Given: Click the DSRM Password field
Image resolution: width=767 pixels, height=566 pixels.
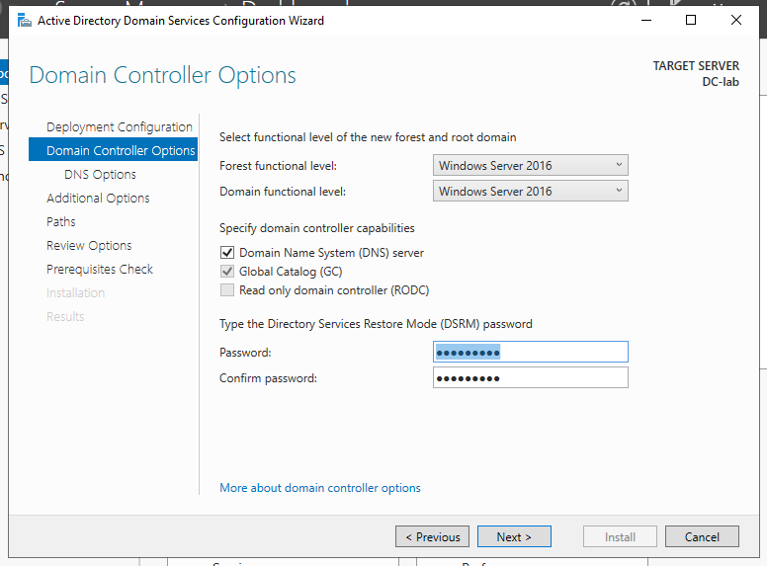Looking at the screenshot, I should tap(530, 353).
